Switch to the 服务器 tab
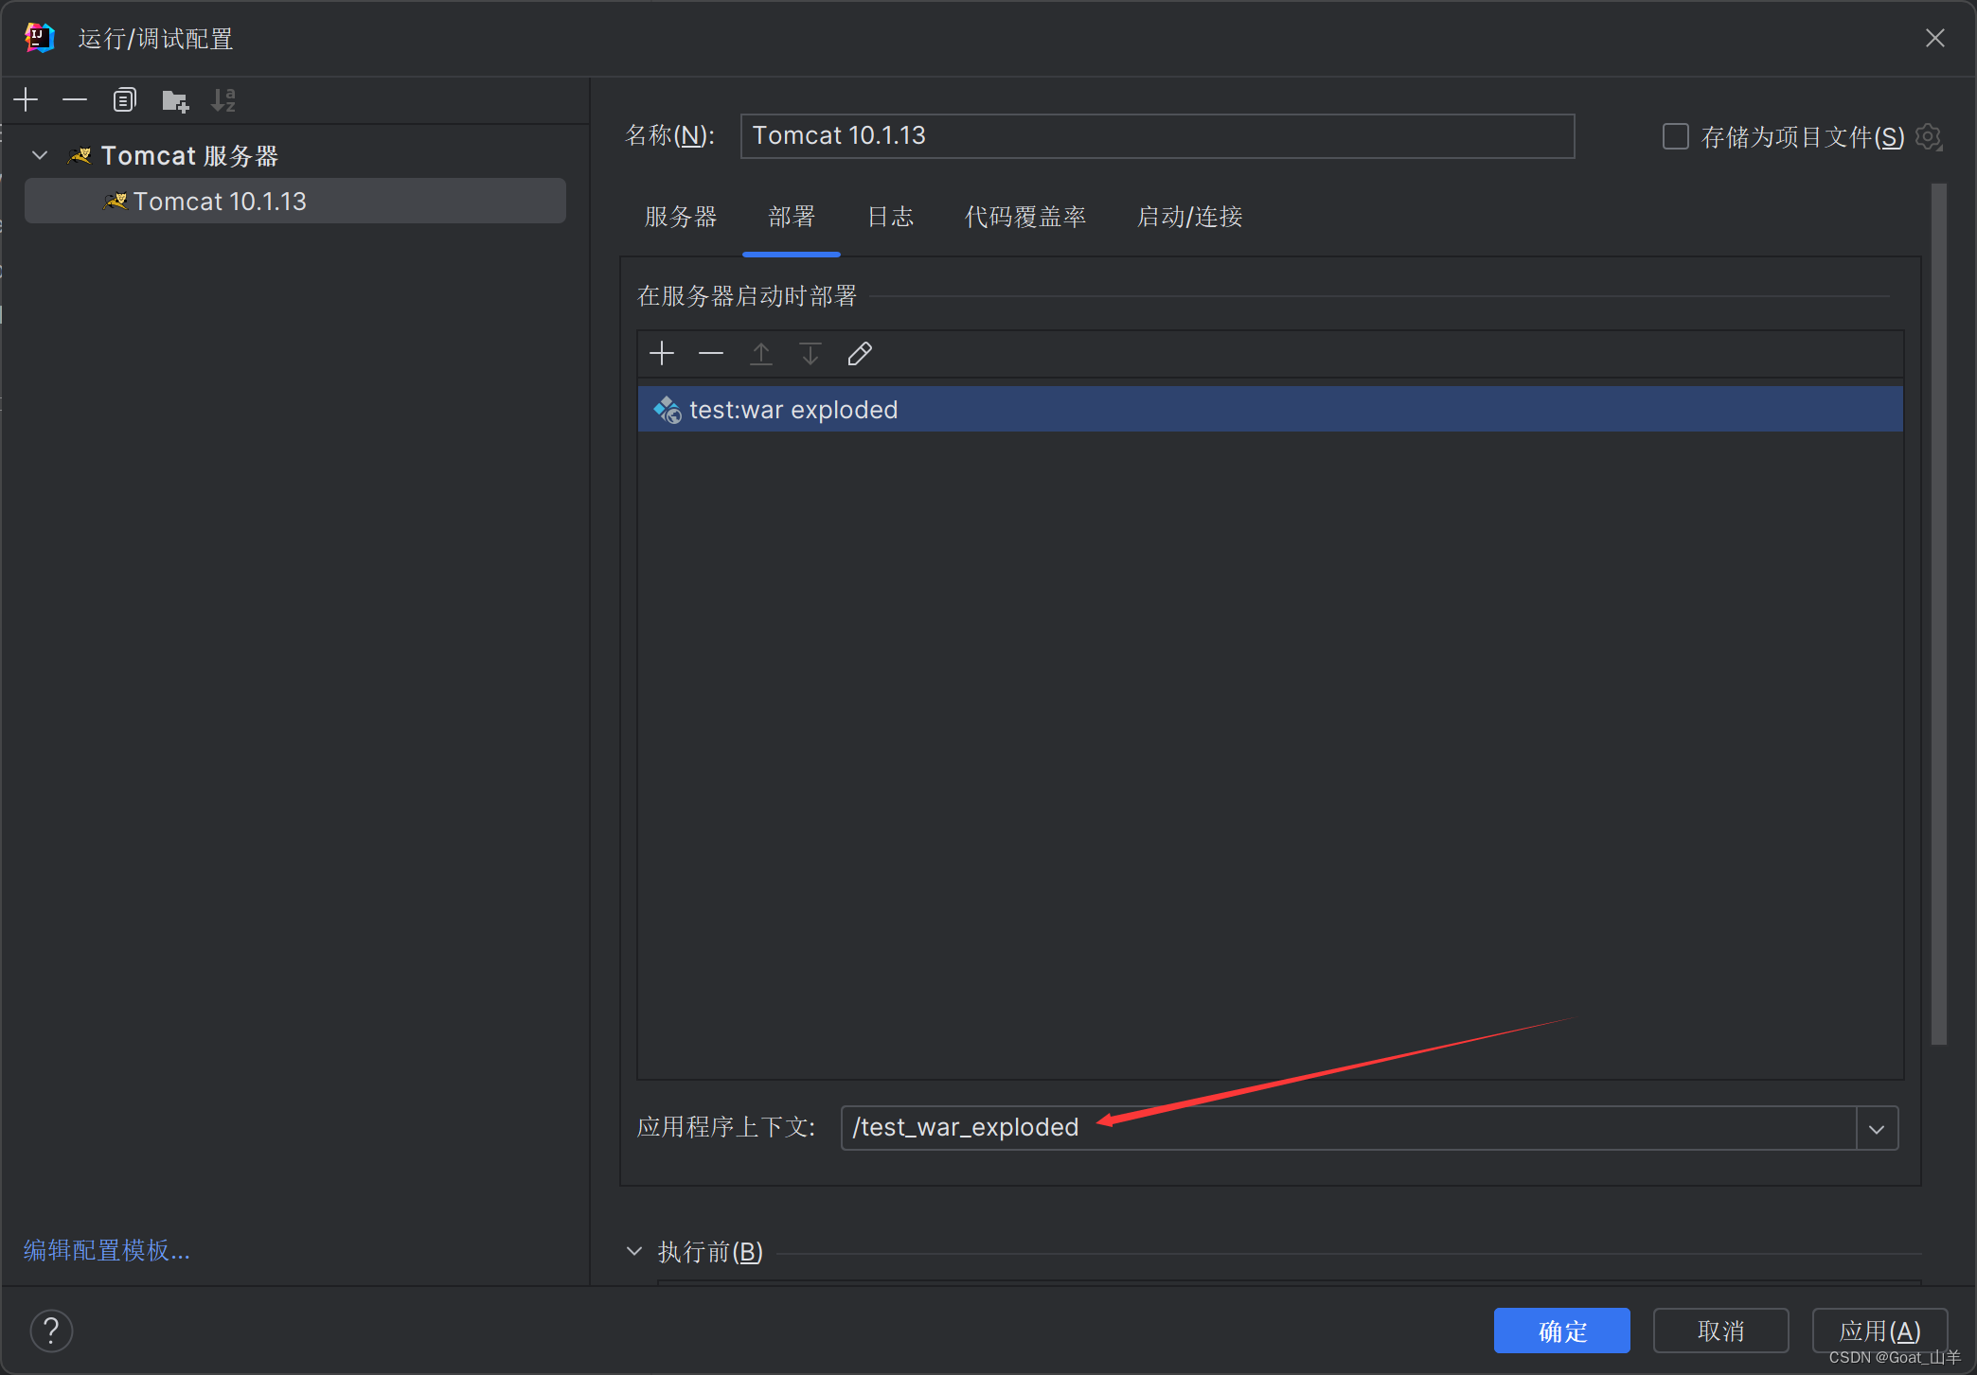 [681, 217]
